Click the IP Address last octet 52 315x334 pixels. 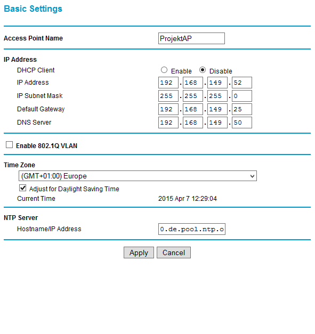coord(242,83)
